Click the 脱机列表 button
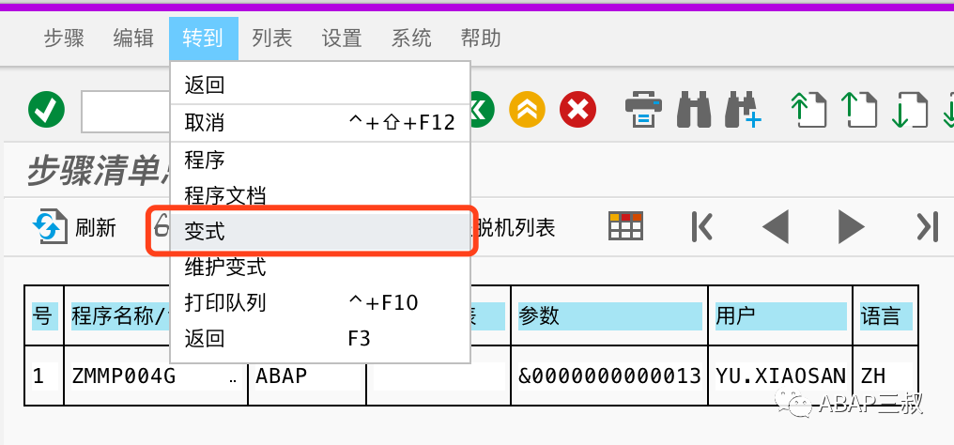Screen dimensions: 954x445 pos(513,228)
